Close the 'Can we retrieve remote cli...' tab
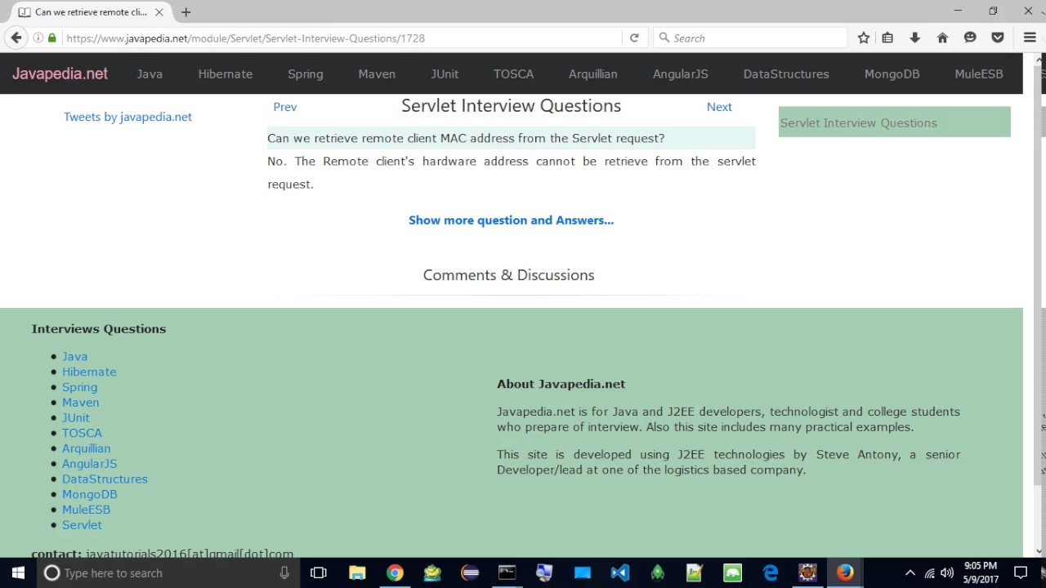The height and width of the screenshot is (588, 1046). [159, 12]
